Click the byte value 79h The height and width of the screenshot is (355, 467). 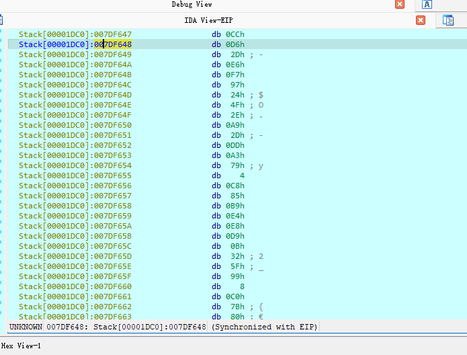point(237,165)
